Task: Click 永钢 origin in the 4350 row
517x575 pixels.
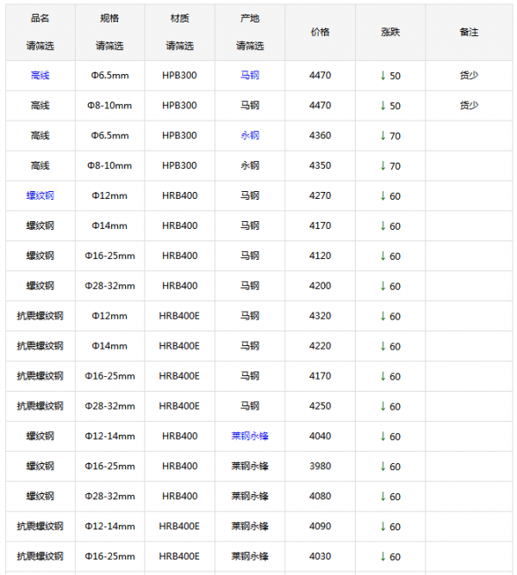Action: [x=250, y=166]
